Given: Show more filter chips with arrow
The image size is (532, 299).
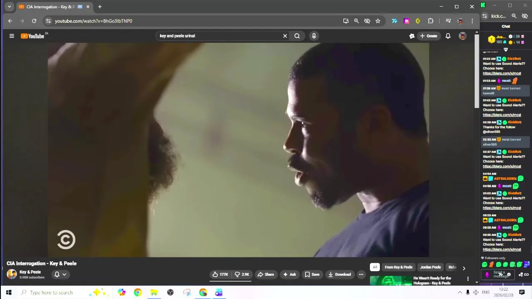Looking at the screenshot, I should click(x=464, y=268).
